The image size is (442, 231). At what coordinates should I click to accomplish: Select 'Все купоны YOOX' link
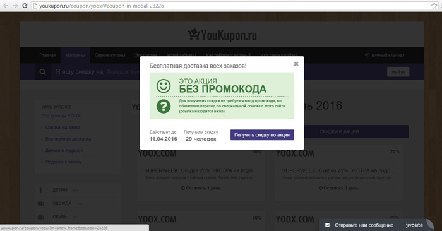point(61,115)
